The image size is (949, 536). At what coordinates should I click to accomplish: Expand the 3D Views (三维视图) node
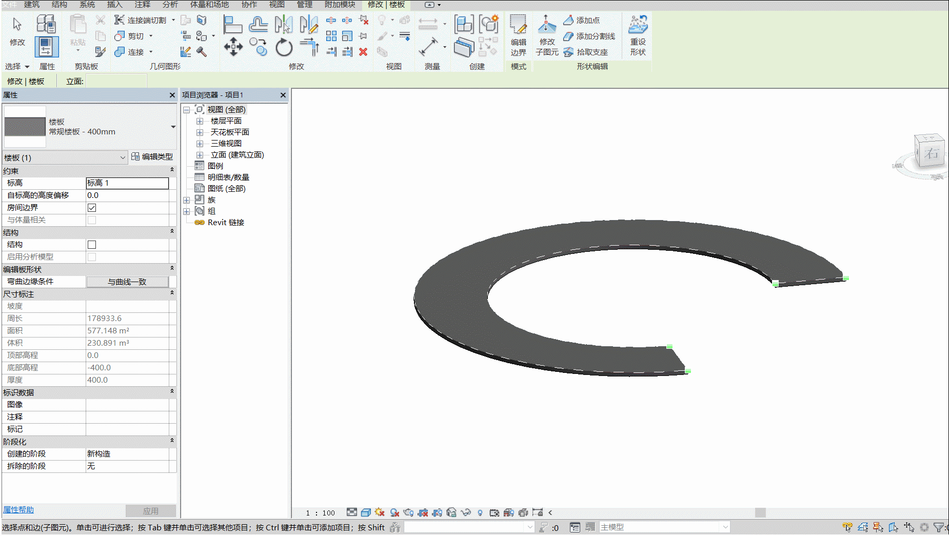coord(200,144)
